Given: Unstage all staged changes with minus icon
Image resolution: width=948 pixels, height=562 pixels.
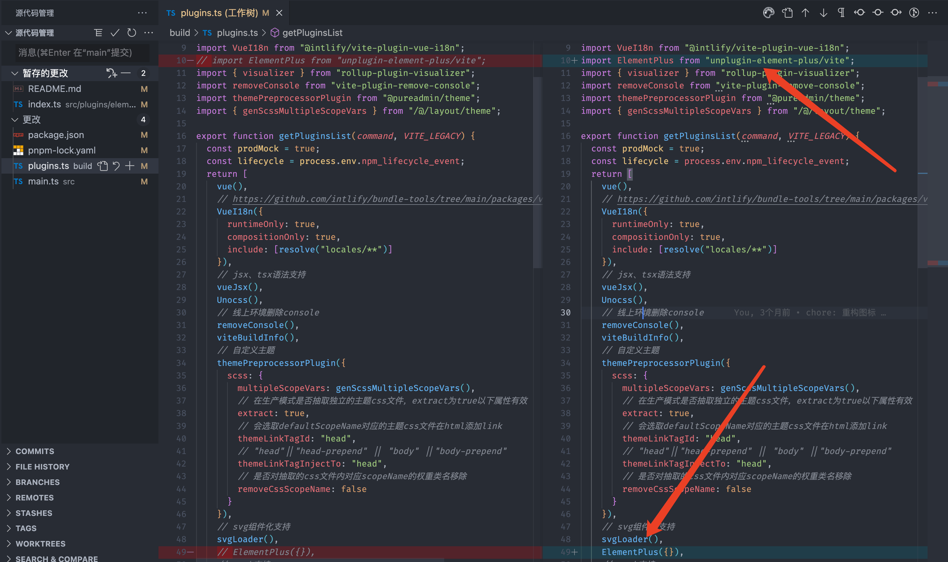Looking at the screenshot, I should point(126,73).
